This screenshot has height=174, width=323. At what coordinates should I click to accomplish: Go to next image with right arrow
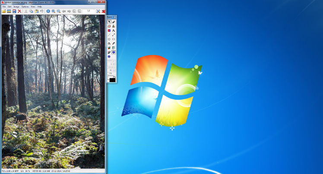point(69,11)
